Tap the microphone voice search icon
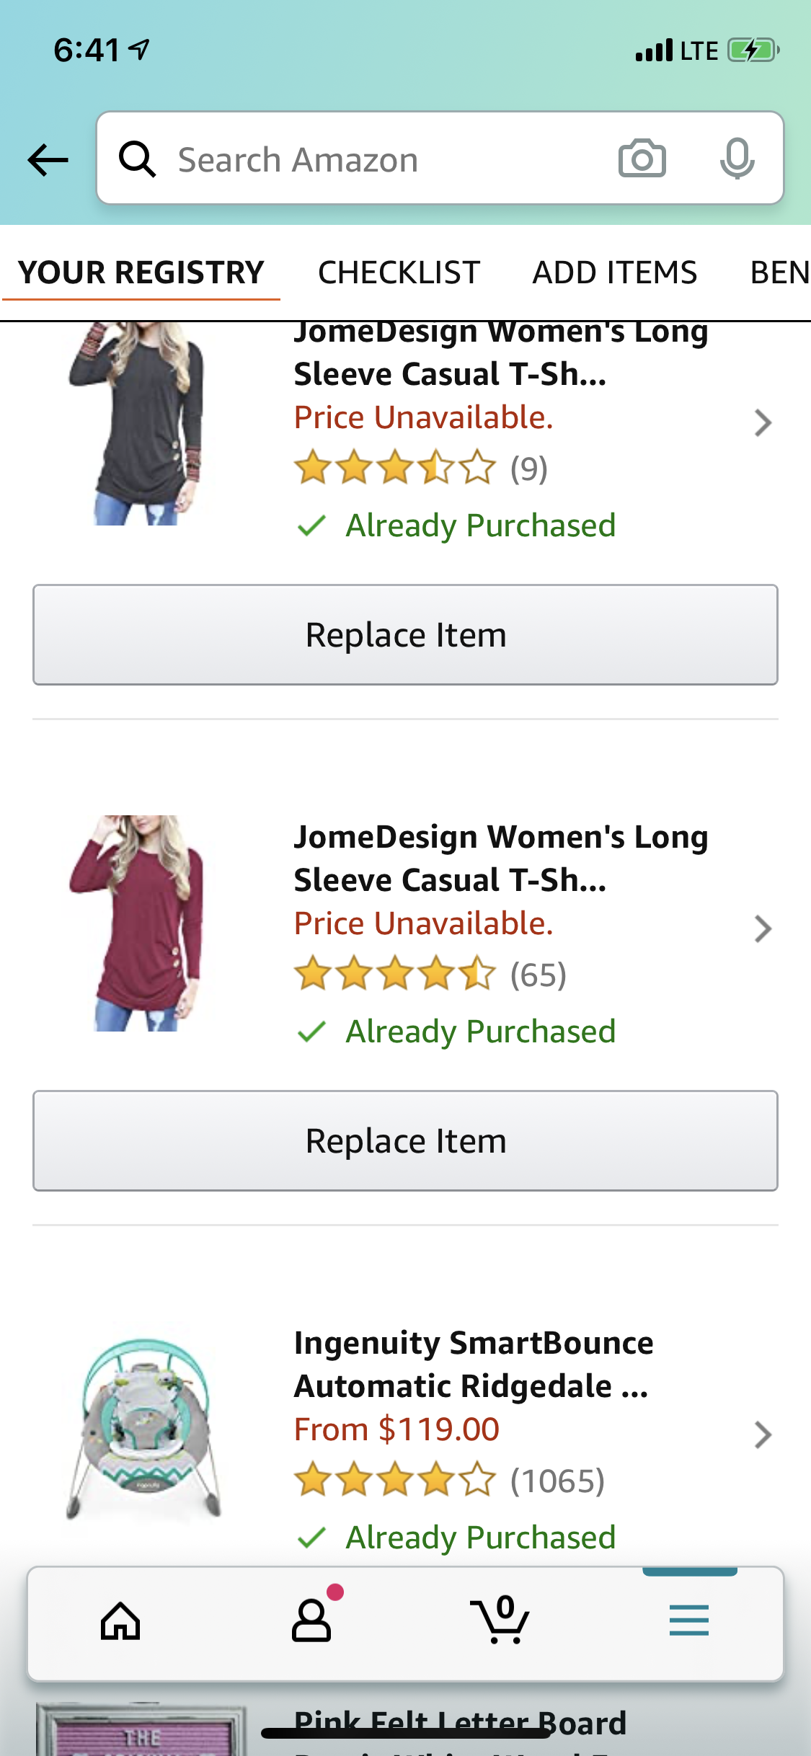811x1756 pixels. click(736, 159)
